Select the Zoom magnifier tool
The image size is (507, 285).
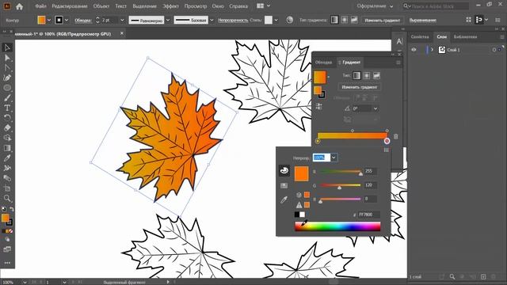[7, 199]
